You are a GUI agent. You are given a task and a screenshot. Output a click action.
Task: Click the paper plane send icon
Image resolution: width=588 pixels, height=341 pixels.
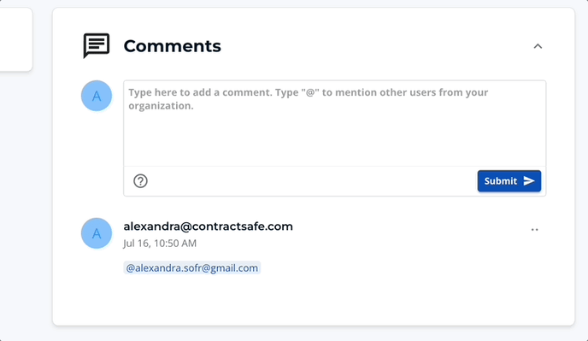[x=529, y=181]
